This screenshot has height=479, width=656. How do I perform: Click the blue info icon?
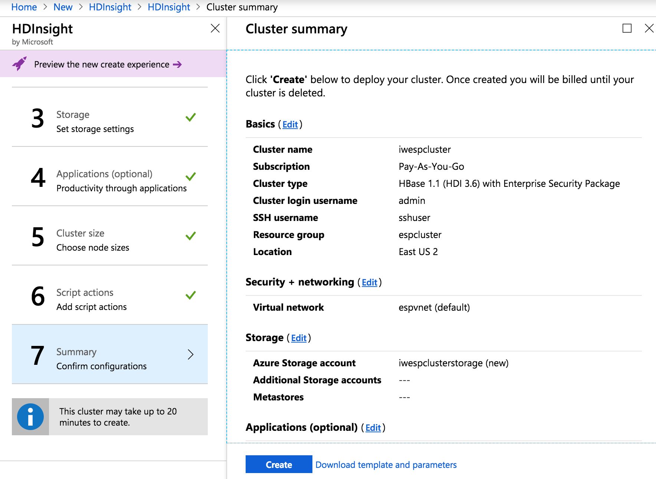tap(30, 417)
